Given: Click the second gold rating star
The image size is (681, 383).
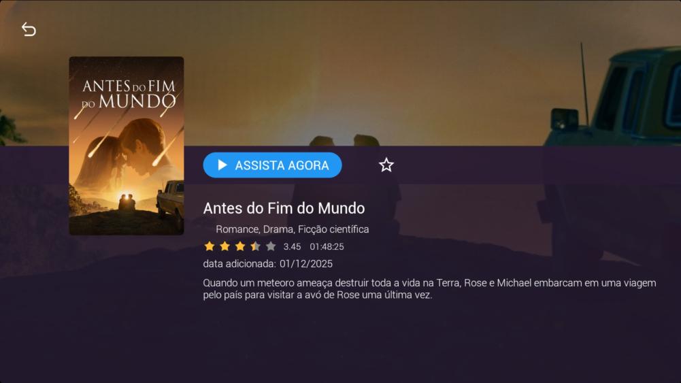Looking at the screenshot, I should pyautogui.click(x=225, y=247).
